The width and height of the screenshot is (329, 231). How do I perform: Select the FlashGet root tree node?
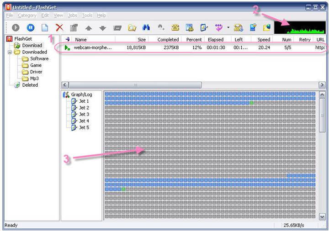click(x=23, y=39)
